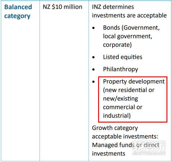Click the bullet dot before Listed equities
This screenshot has height=162, width=172.
(x=94, y=57)
